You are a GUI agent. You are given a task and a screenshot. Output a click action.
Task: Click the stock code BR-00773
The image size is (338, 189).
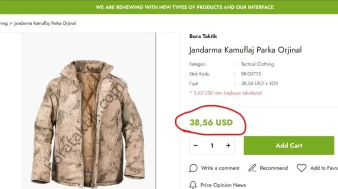tap(251, 74)
